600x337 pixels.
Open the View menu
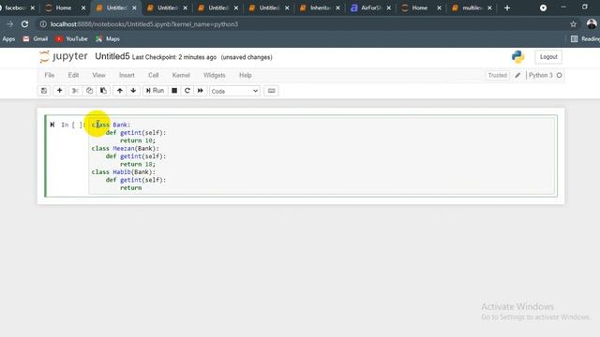[x=98, y=75]
